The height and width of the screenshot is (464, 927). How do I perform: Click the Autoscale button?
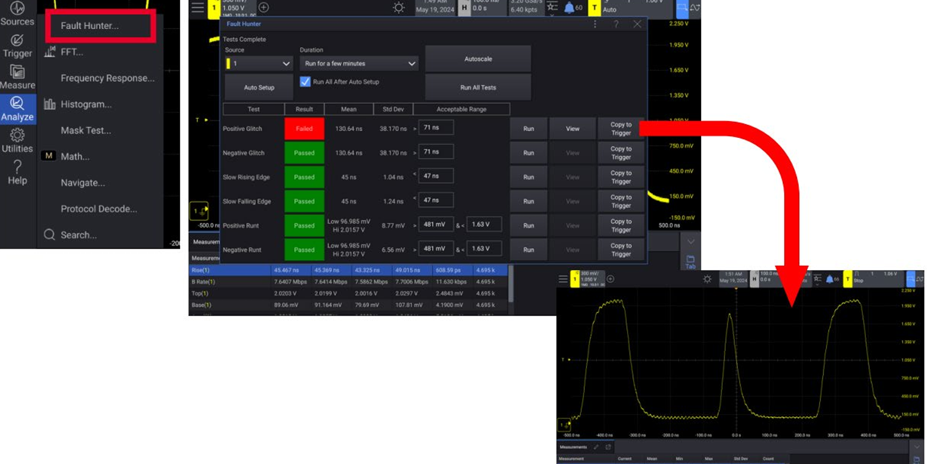(x=478, y=59)
